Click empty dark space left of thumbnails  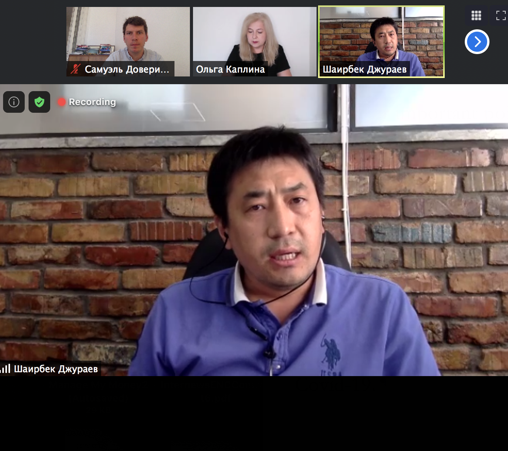tap(33, 42)
